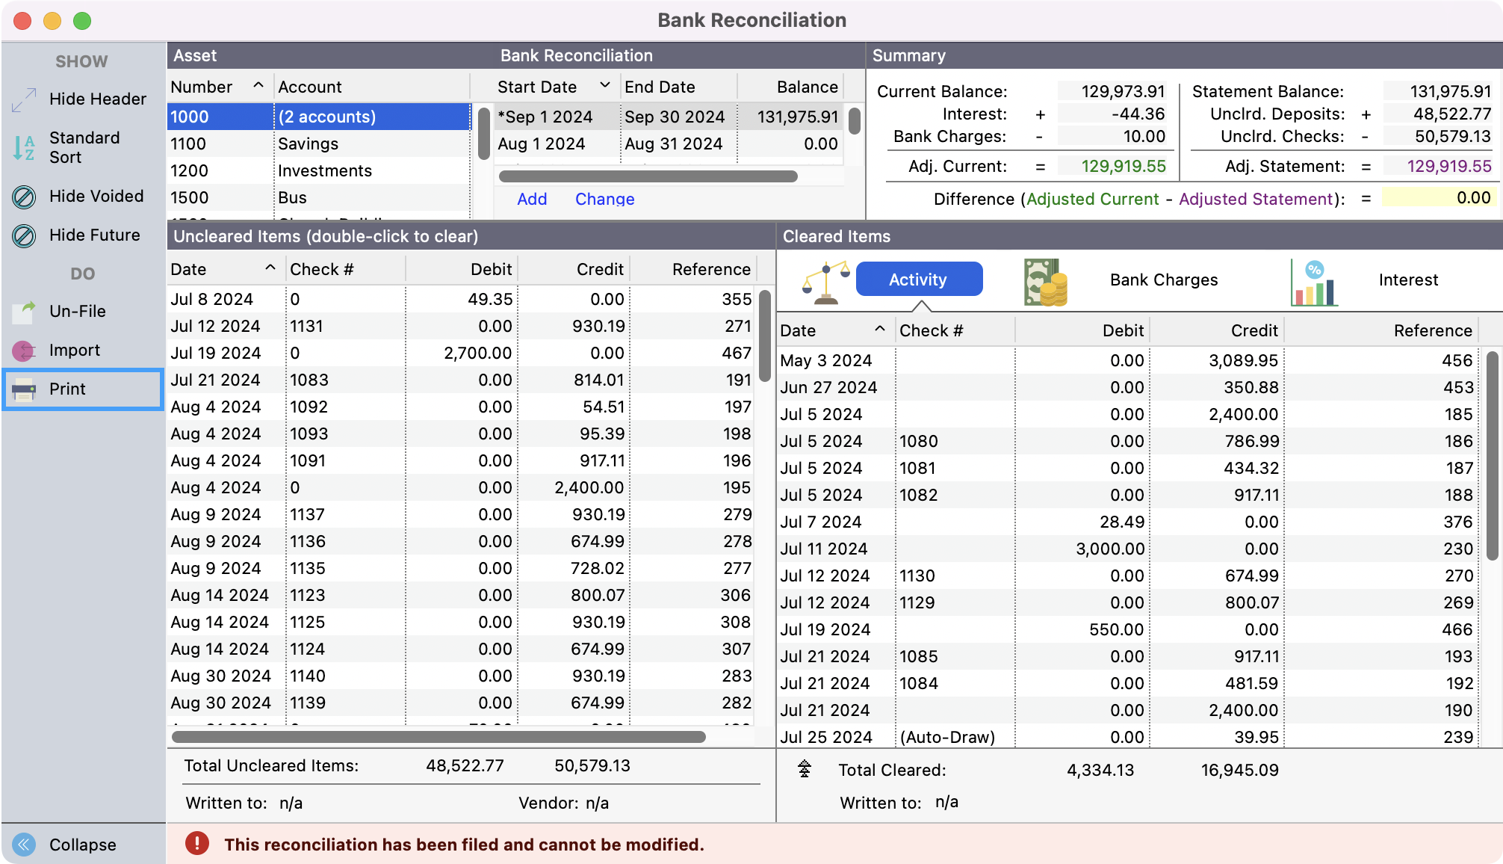Click the Un-File document icon
This screenshot has width=1503, height=864.
24,311
